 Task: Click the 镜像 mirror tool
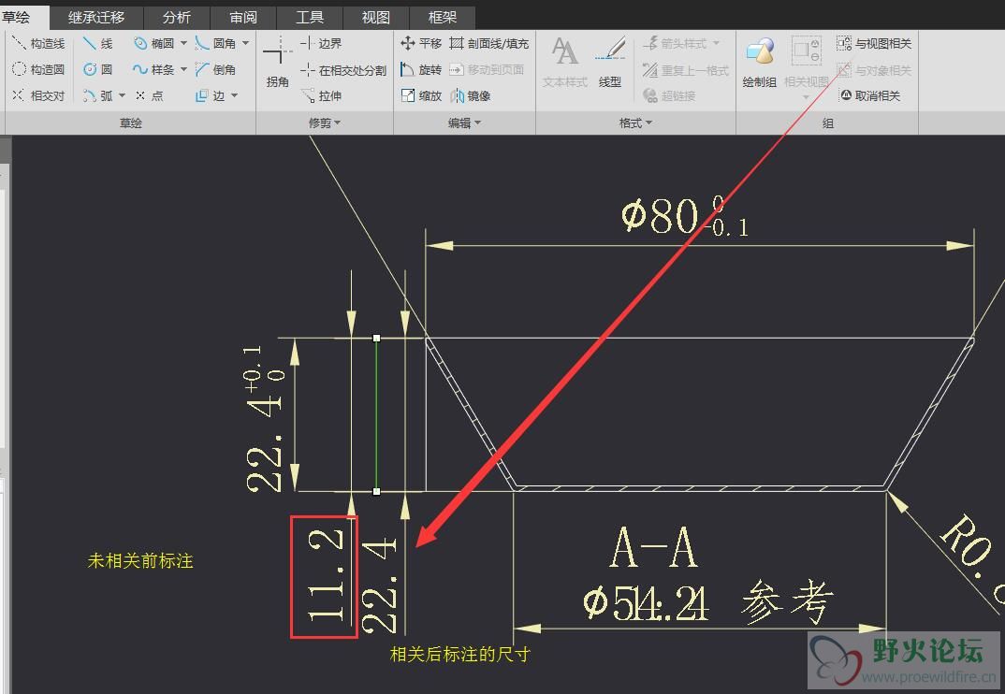pos(471,95)
